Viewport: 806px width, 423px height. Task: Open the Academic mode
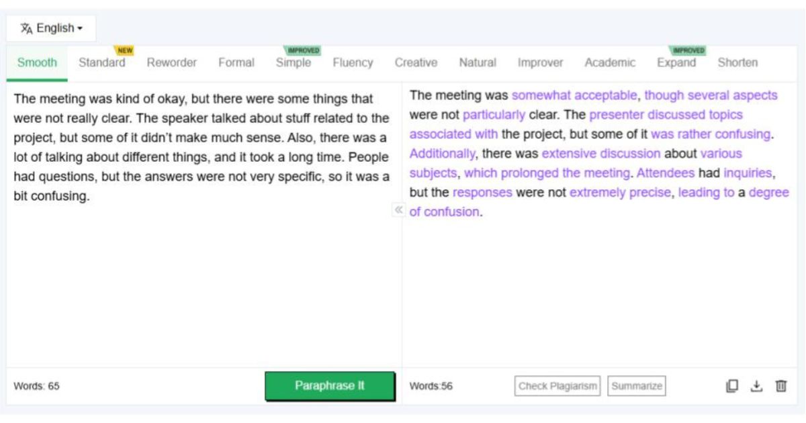click(x=609, y=62)
